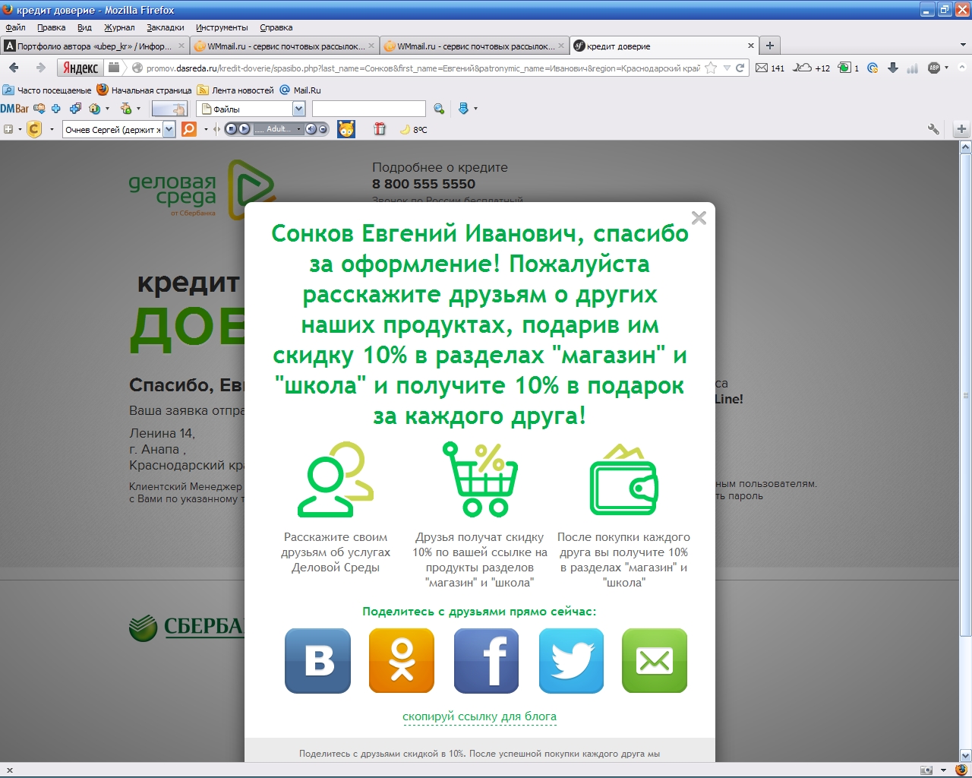
Task: Open the Журнал menu
Action: pos(119,27)
